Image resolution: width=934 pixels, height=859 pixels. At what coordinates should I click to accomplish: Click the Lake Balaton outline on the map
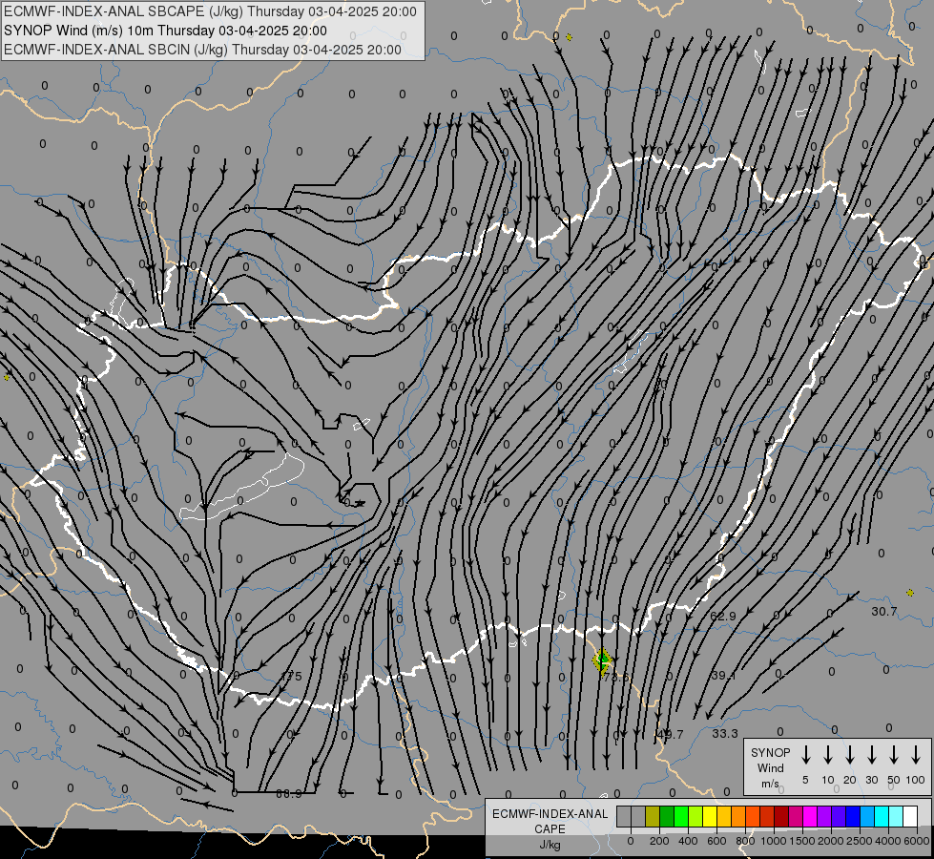click(241, 489)
